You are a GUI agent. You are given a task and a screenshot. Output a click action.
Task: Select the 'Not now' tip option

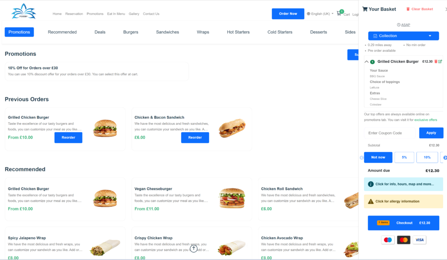[x=378, y=157]
